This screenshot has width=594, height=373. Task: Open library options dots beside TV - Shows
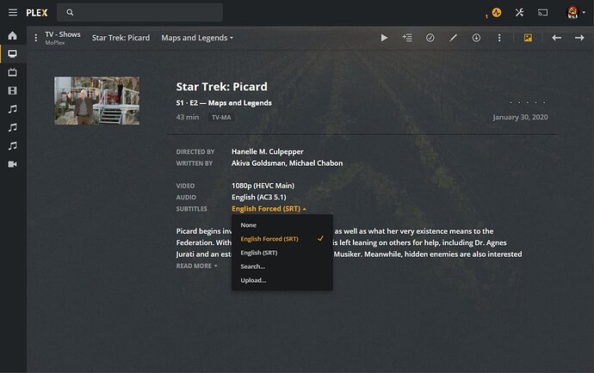pyautogui.click(x=35, y=38)
